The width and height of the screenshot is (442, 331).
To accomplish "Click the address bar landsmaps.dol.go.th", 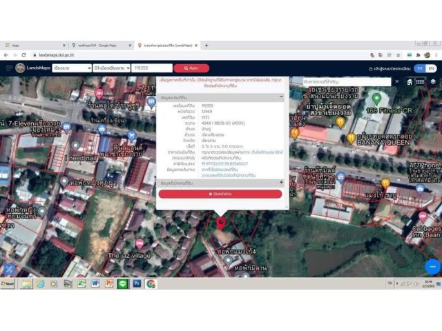I will [57, 55].
